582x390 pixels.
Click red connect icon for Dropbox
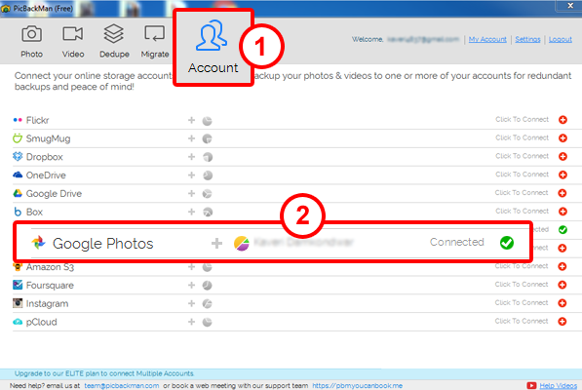pyautogui.click(x=563, y=156)
